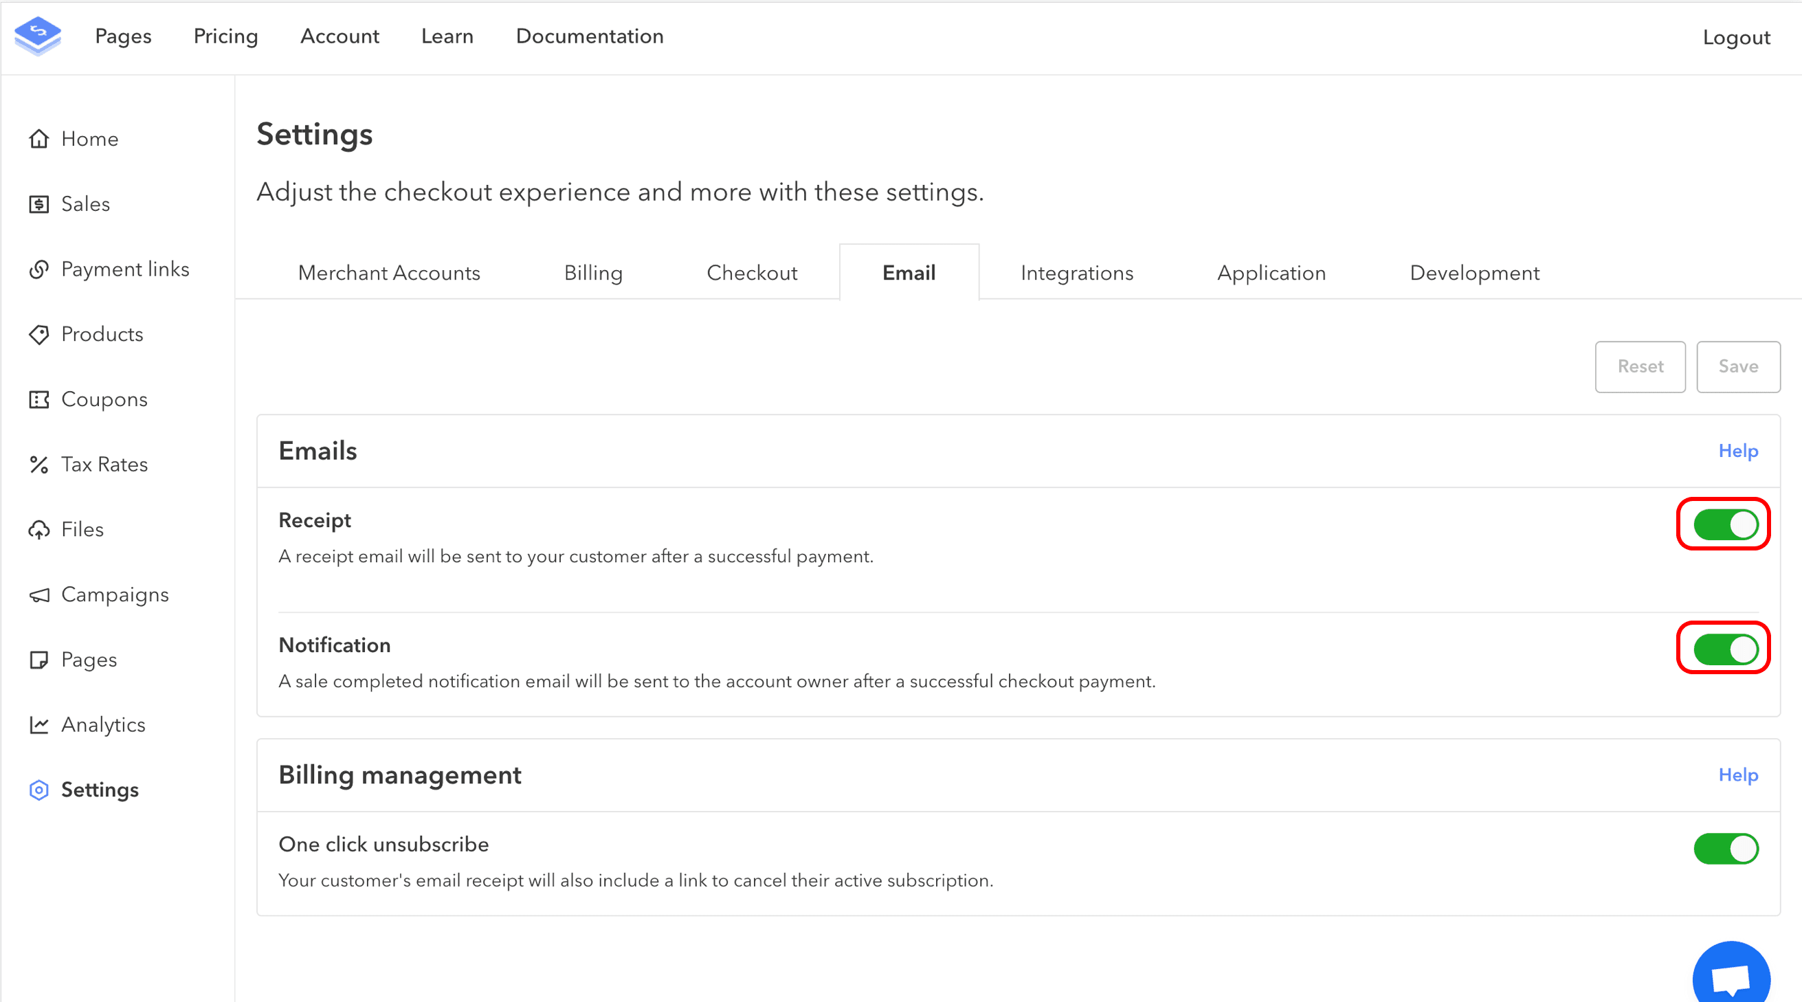This screenshot has height=1002, width=1802.
Task: Open the Files section
Action: [x=81, y=529]
